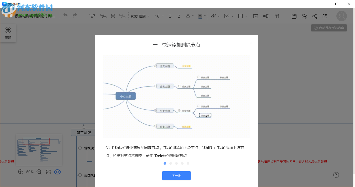
Task: Undo the last action
Action: 65,15
